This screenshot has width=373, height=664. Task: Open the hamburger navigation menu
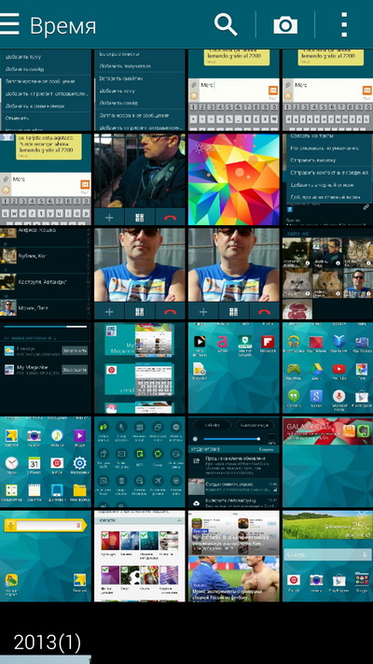tap(9, 24)
